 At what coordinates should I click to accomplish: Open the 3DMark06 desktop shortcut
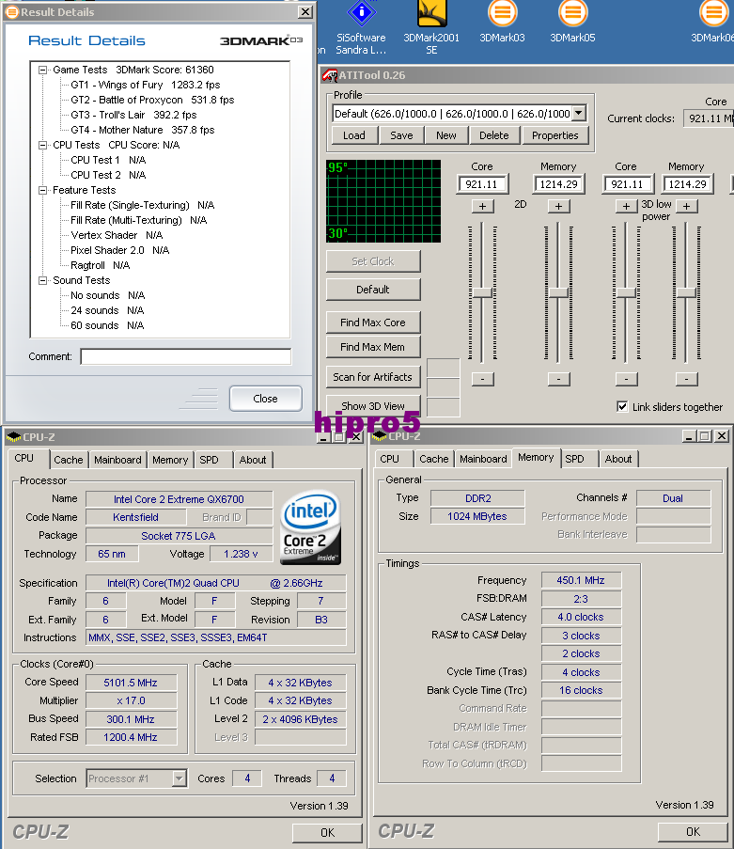(712, 23)
